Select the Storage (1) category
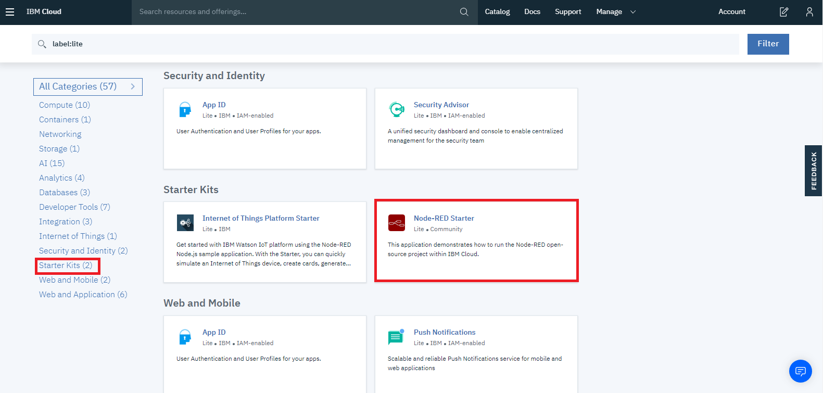Image resolution: width=823 pixels, height=393 pixels. [59, 149]
